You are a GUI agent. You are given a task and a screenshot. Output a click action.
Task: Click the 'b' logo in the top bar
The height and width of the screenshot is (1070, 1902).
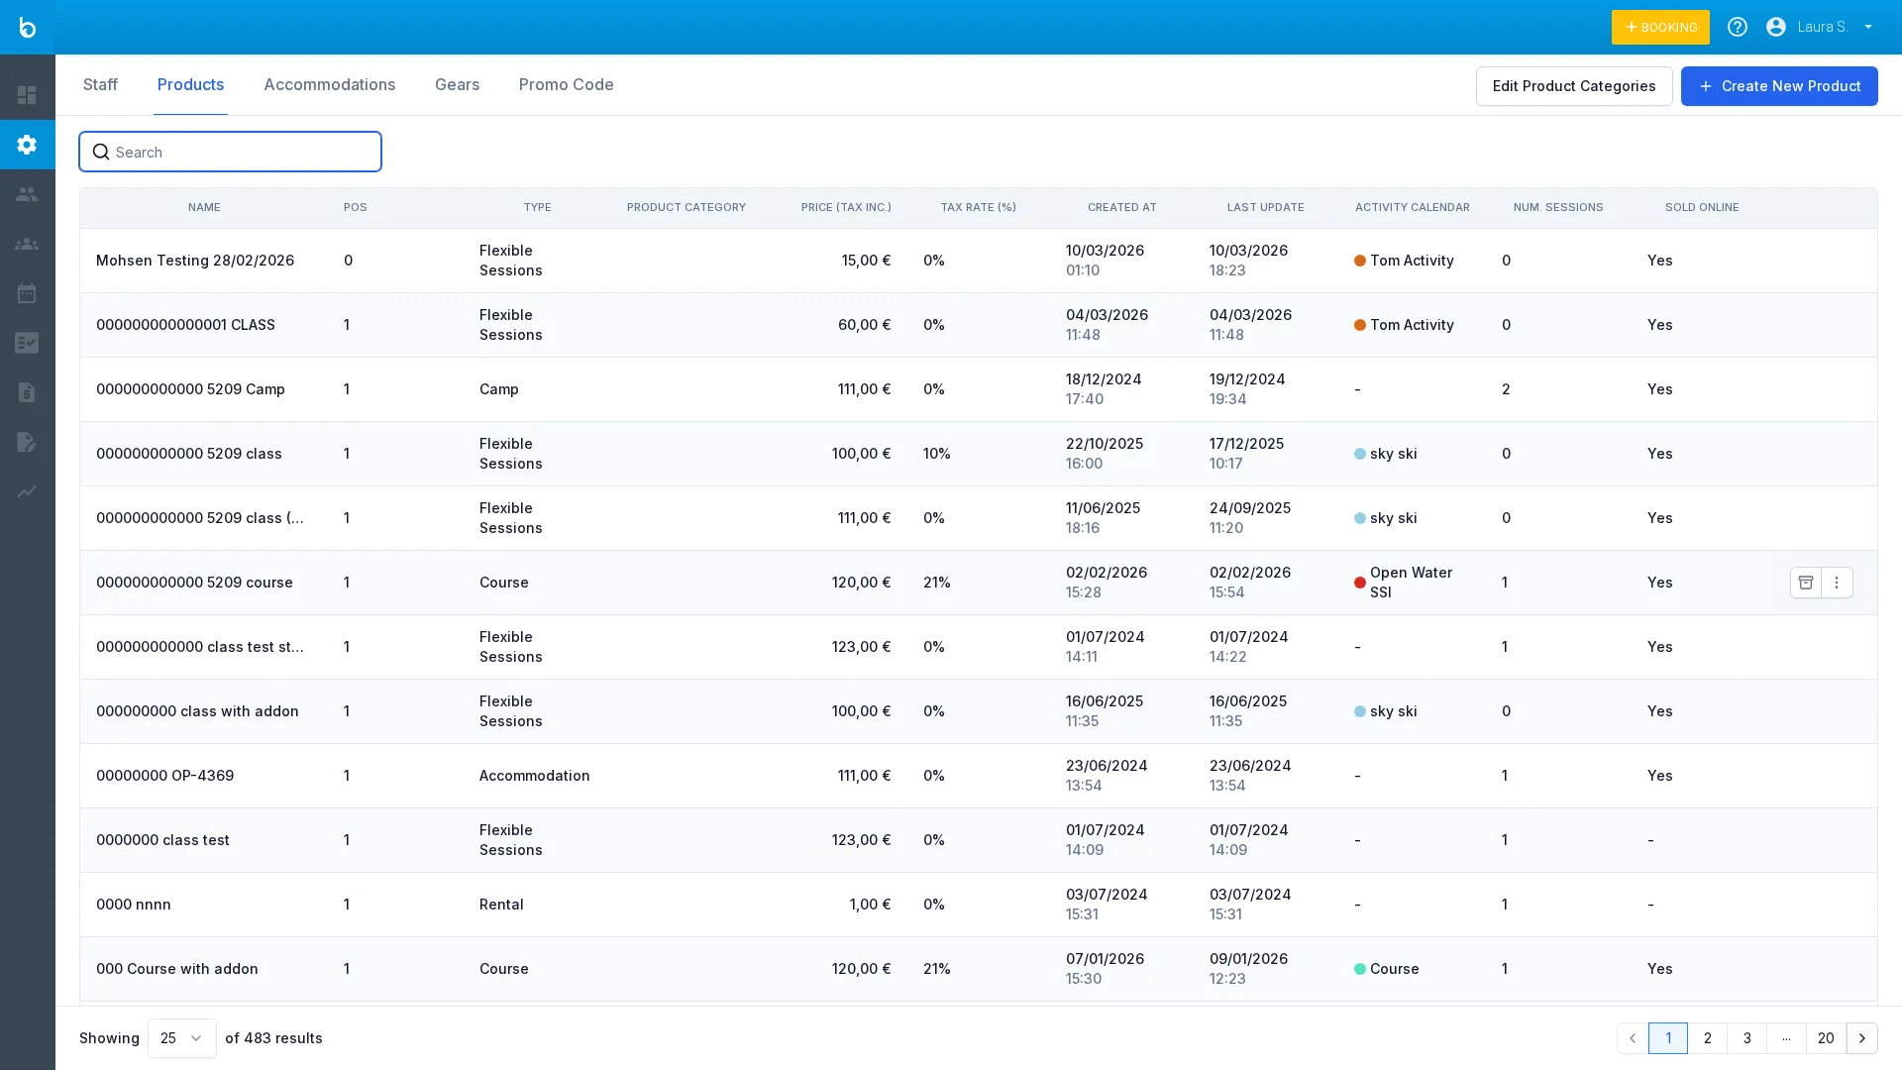[x=27, y=27]
